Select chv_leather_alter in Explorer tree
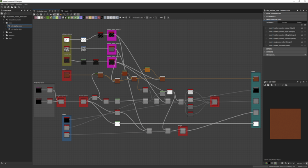 click(x=16, y=29)
